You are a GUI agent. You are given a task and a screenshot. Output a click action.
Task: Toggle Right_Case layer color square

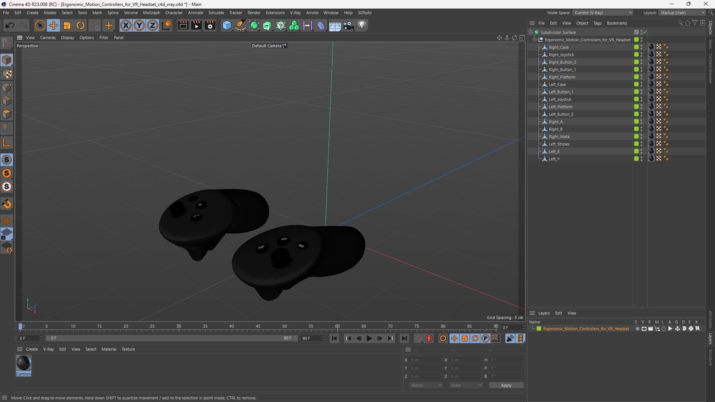[636, 47]
